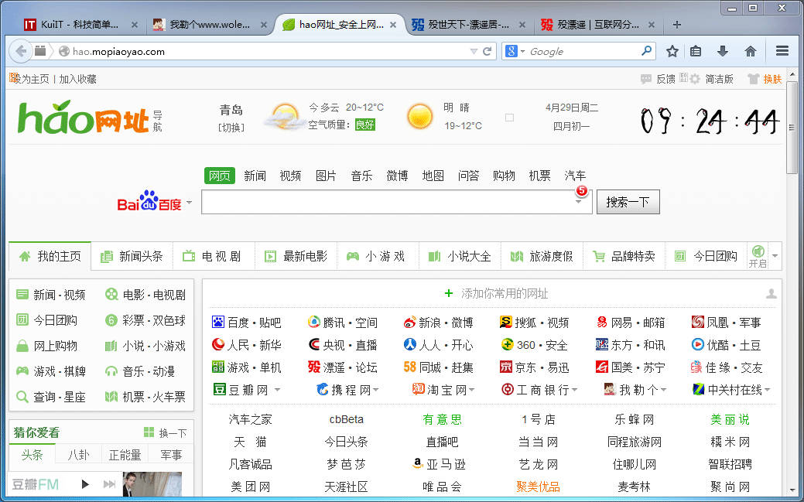The image size is (804, 502).
Task: Go to the browser home icon
Action: pyautogui.click(x=750, y=51)
